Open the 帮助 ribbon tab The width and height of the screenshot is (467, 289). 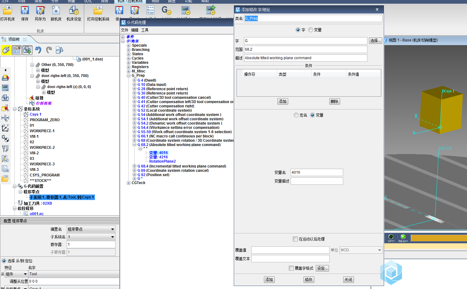tap(205, 1)
